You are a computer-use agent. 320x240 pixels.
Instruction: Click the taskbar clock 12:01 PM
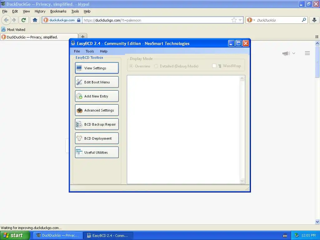coord(308,235)
